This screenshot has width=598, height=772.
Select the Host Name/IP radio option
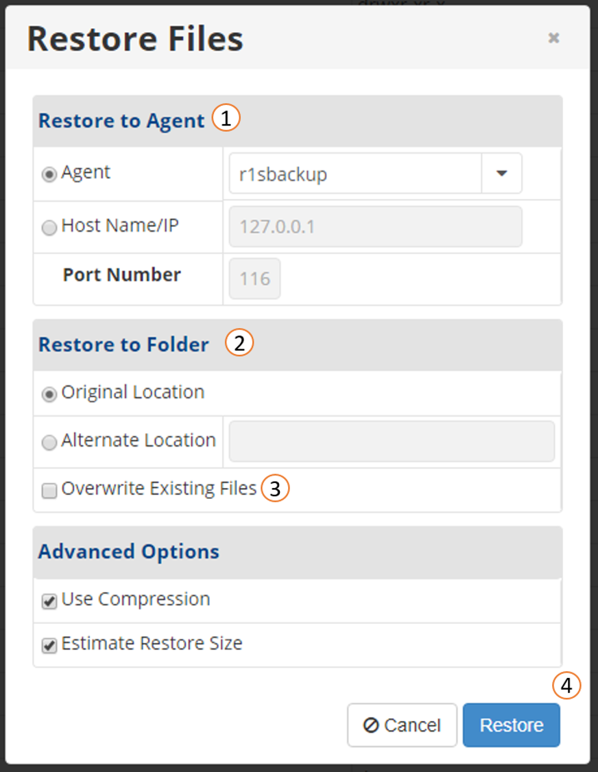tap(49, 227)
